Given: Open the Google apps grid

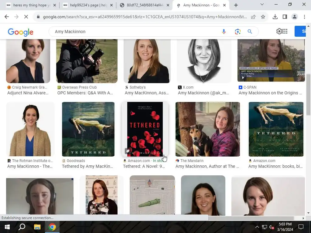Looking at the screenshot, I should pos(285,31).
